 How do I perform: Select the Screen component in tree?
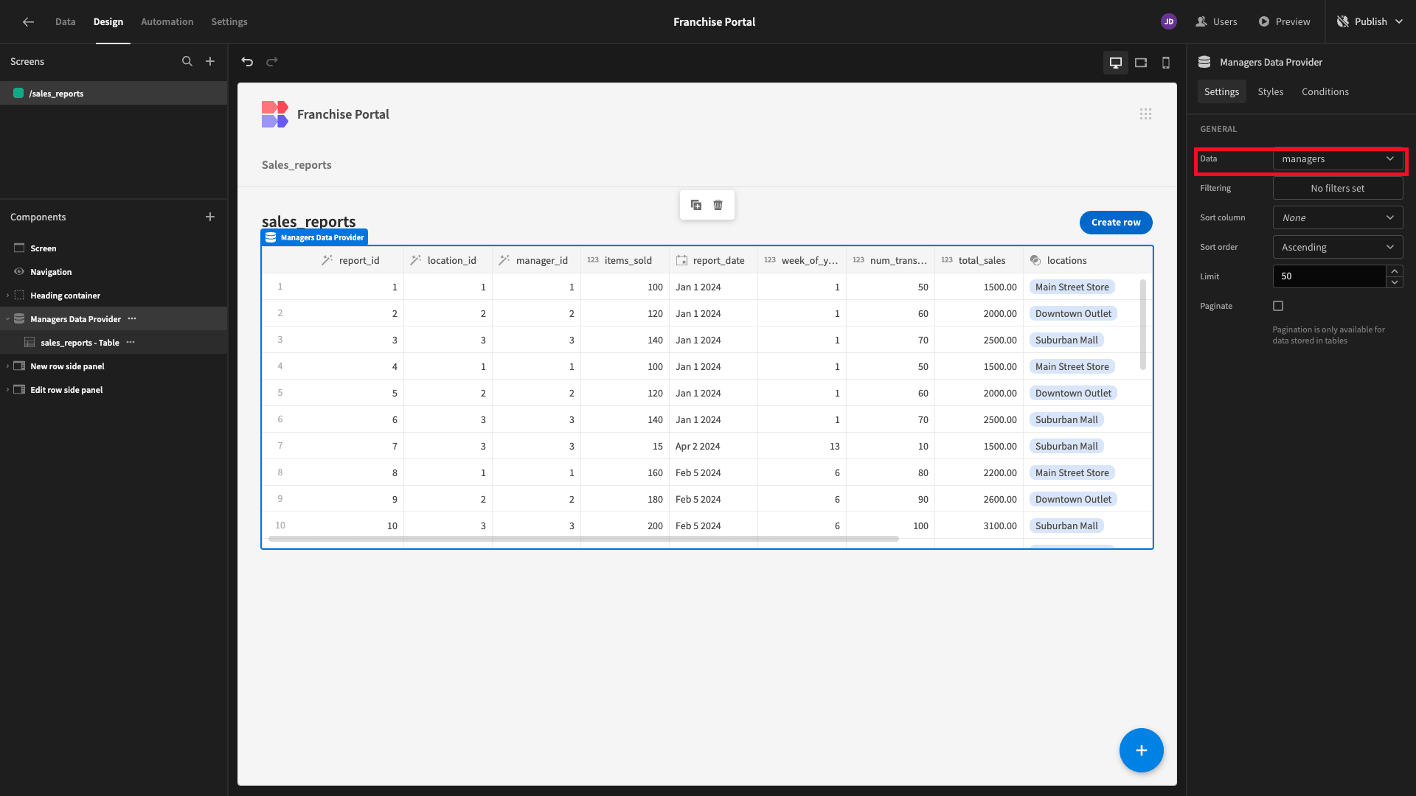tap(114, 248)
